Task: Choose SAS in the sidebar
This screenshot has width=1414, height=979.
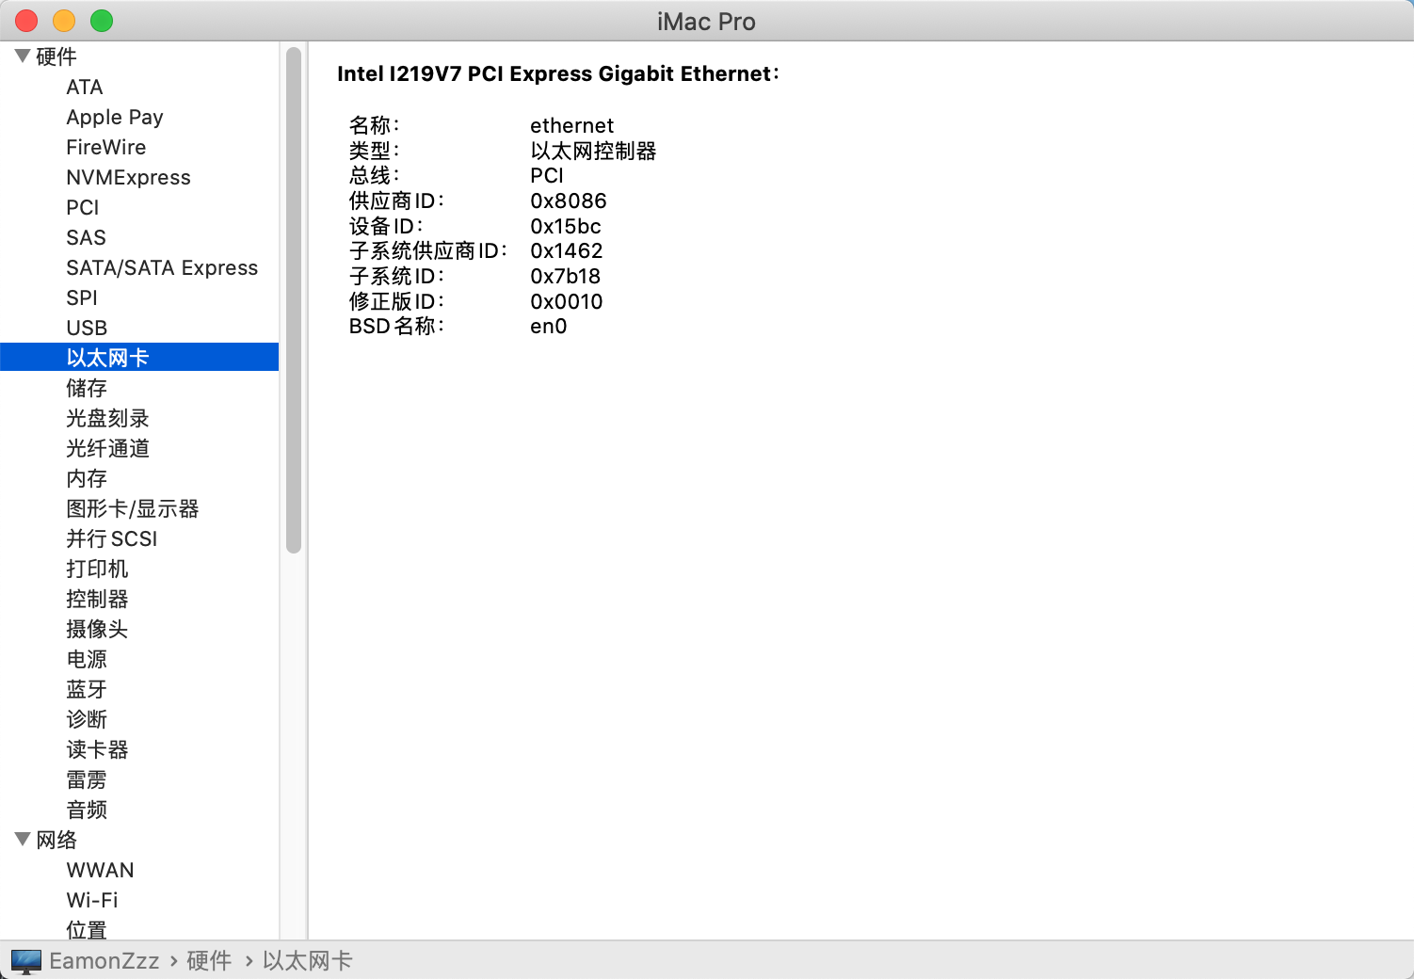Action: click(86, 237)
